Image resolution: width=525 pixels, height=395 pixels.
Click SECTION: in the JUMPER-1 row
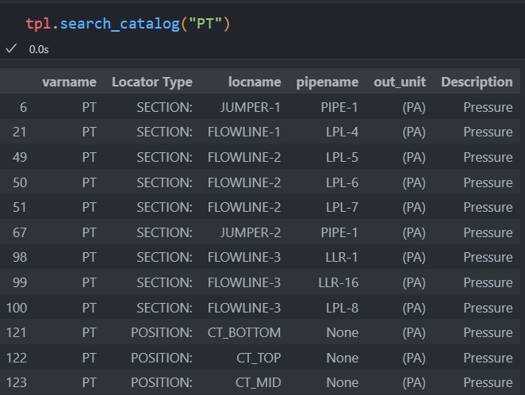164,107
